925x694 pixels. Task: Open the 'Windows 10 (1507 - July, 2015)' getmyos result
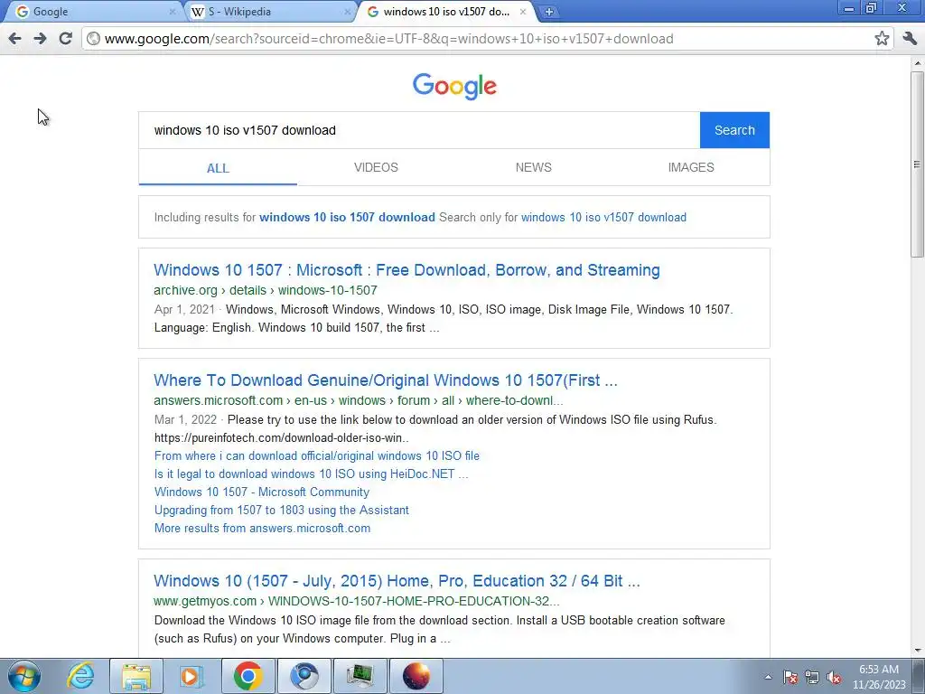pos(397,581)
